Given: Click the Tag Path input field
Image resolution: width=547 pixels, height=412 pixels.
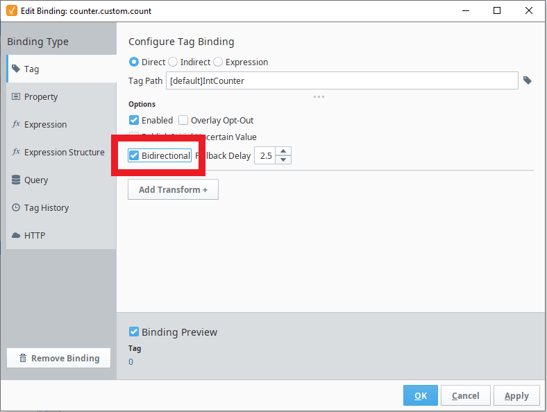Looking at the screenshot, I should [x=342, y=80].
